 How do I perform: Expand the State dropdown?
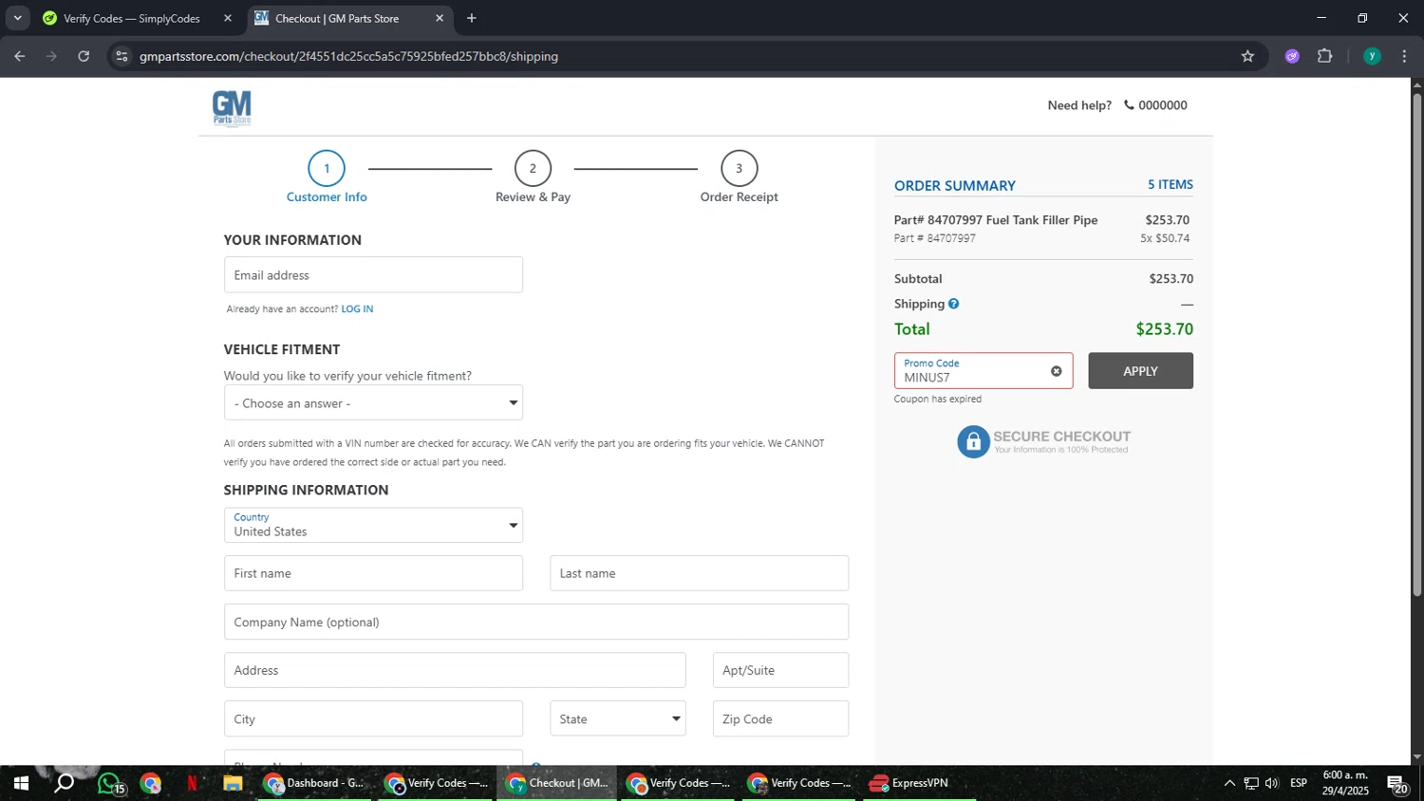617,719
